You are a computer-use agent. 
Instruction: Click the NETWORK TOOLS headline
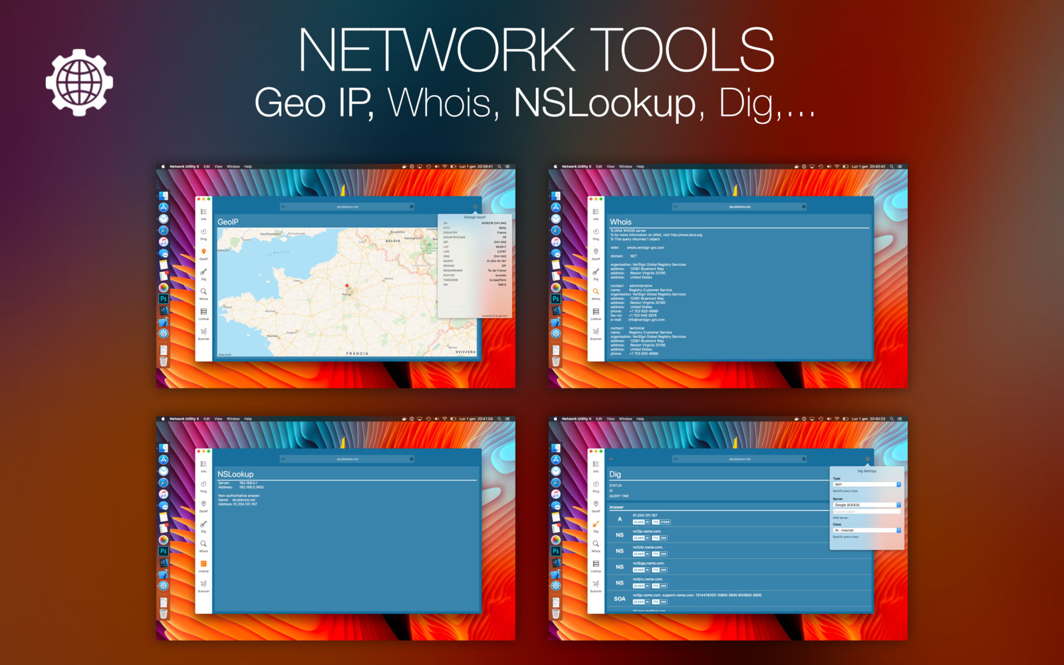tap(536, 50)
